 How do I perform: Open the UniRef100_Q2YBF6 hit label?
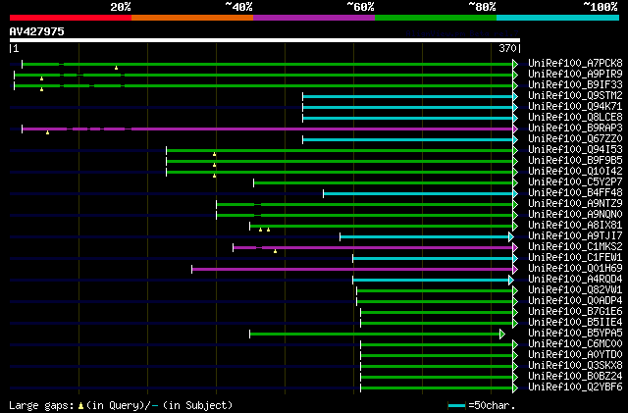pos(575,387)
